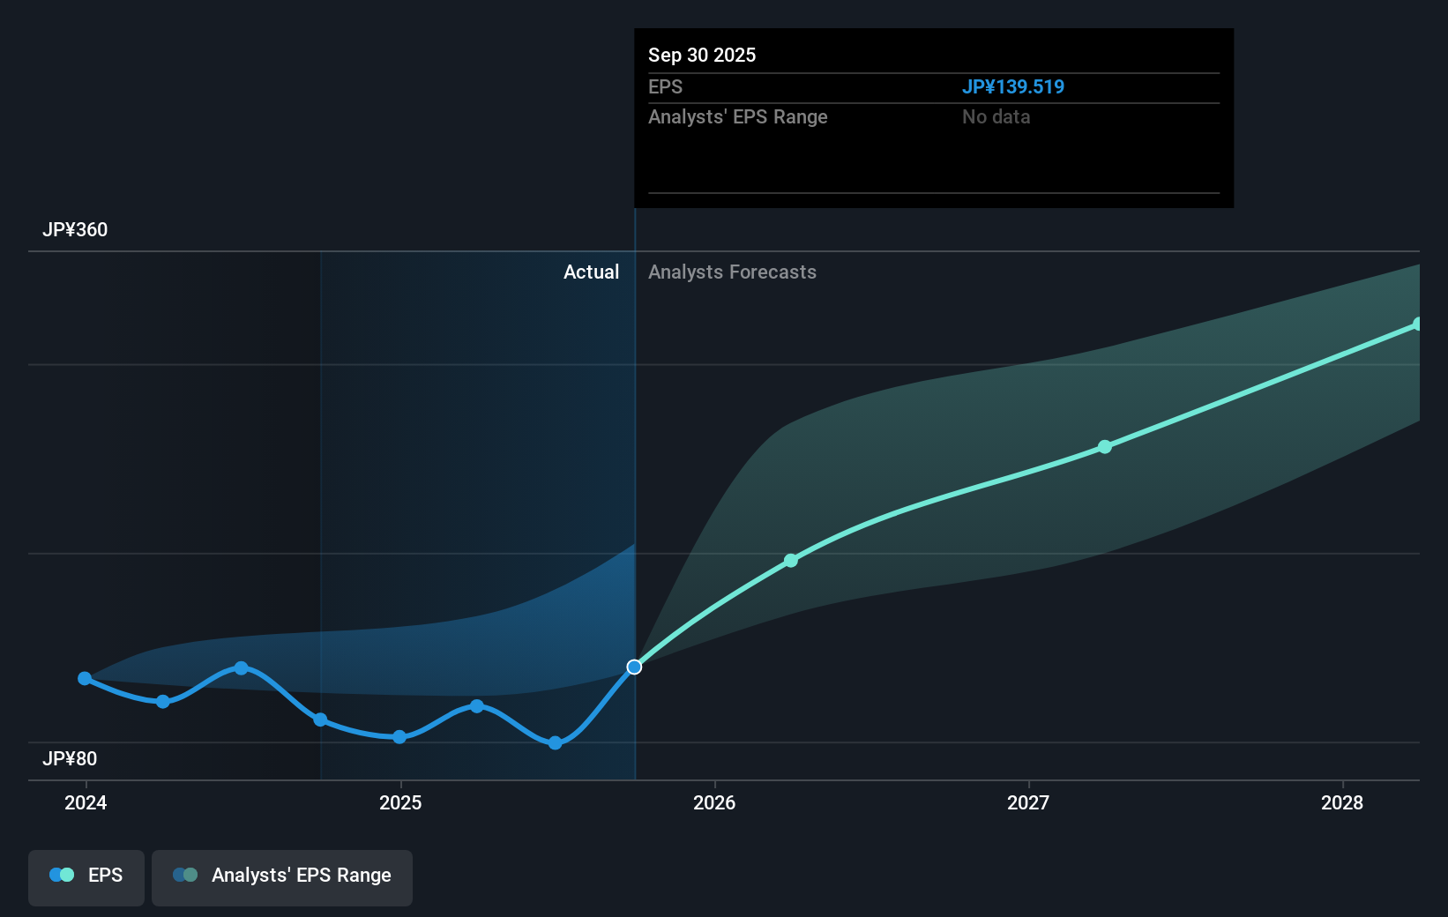Click the "Analysts Forecasts" chart label

(733, 272)
